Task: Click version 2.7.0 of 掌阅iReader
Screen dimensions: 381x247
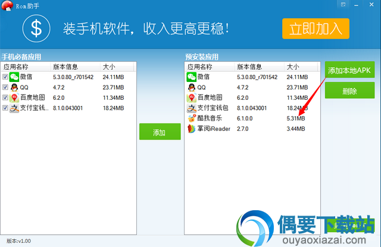Action: (x=243, y=129)
